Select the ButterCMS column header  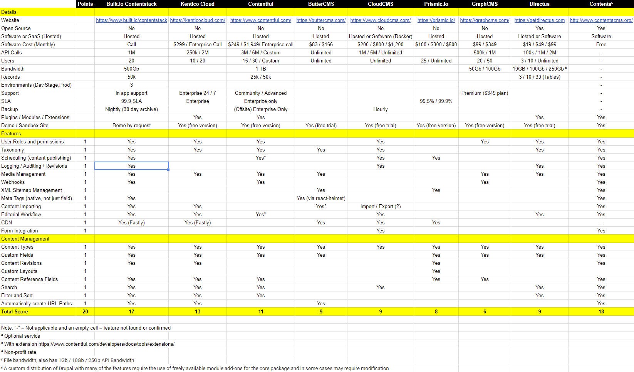click(x=321, y=4)
